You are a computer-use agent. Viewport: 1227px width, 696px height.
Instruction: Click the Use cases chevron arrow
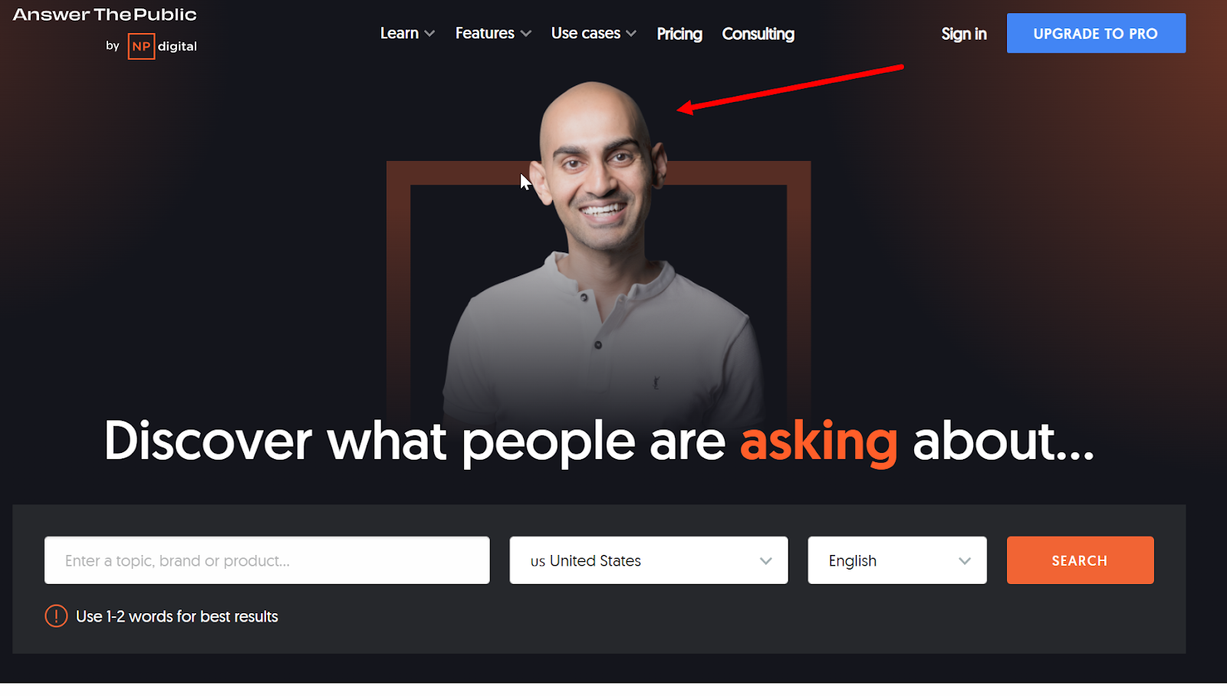631,34
